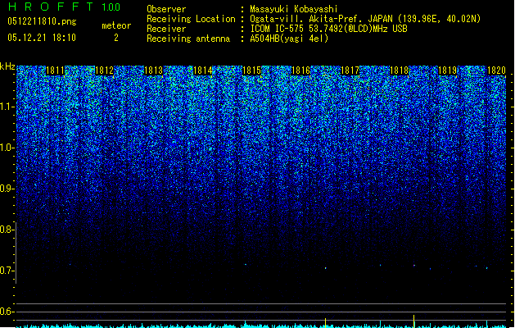Click the 1812 time marker

104,71
